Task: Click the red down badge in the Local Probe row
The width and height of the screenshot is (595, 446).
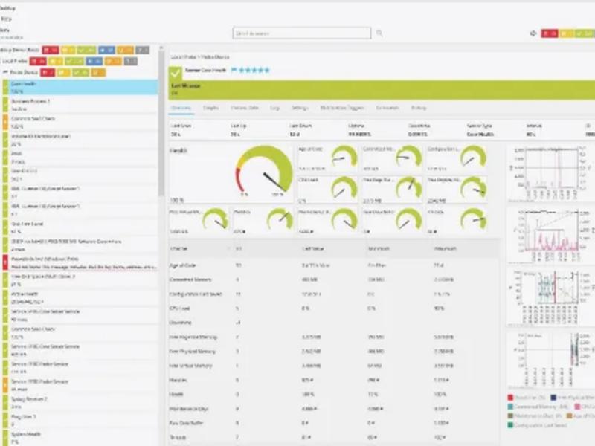Action: [39, 62]
